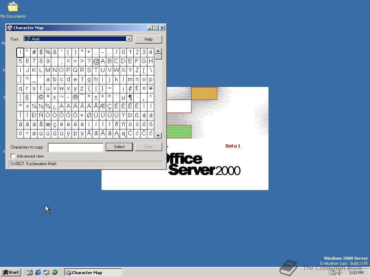Click the U+0021 Exclamation Mark status text
This screenshot has width=370, height=277.
click(x=34, y=164)
